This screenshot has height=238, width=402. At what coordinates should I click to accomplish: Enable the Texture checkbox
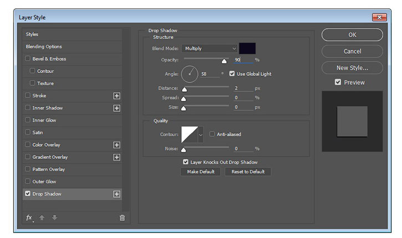coord(32,83)
